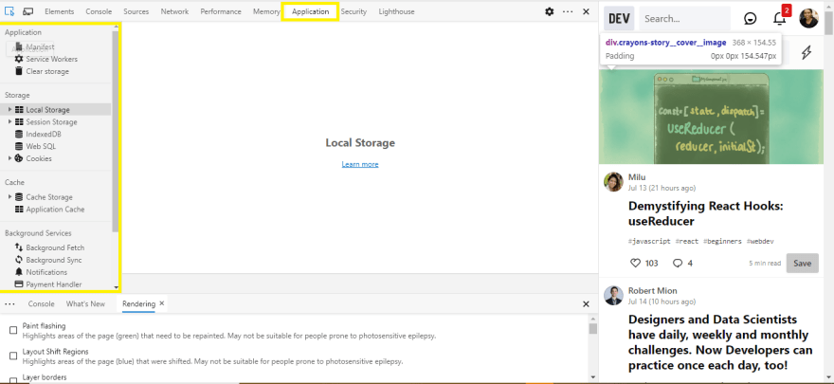Click the Learn more link
Image resolution: width=834 pixels, height=384 pixels.
[x=360, y=164]
